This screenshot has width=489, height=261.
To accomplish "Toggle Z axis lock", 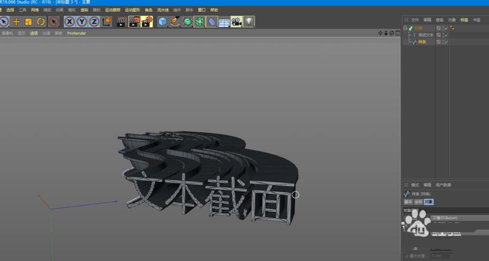I will click(x=94, y=22).
